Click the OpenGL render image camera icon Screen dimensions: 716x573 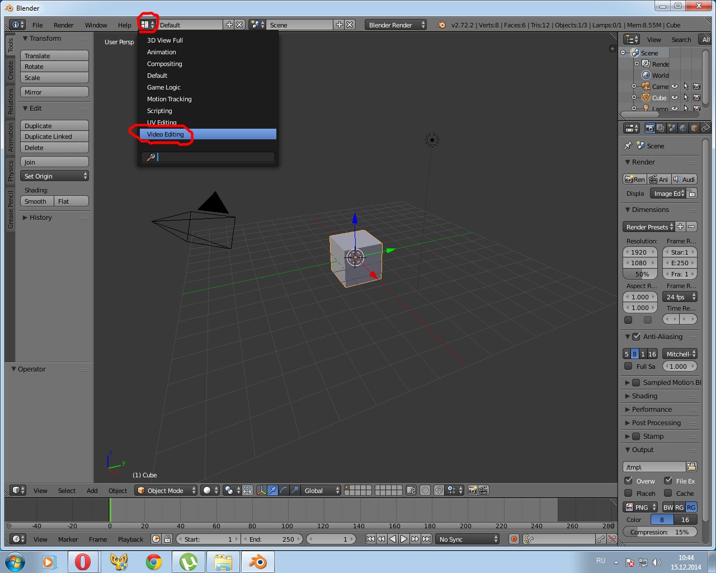point(472,490)
